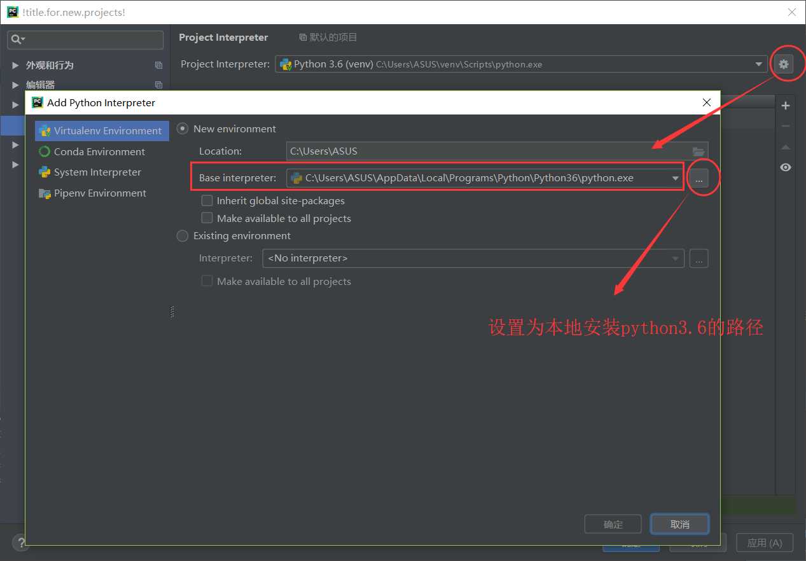The width and height of the screenshot is (806, 561).
Task: Enable Make available to all projects under New environment
Action: pyautogui.click(x=207, y=218)
